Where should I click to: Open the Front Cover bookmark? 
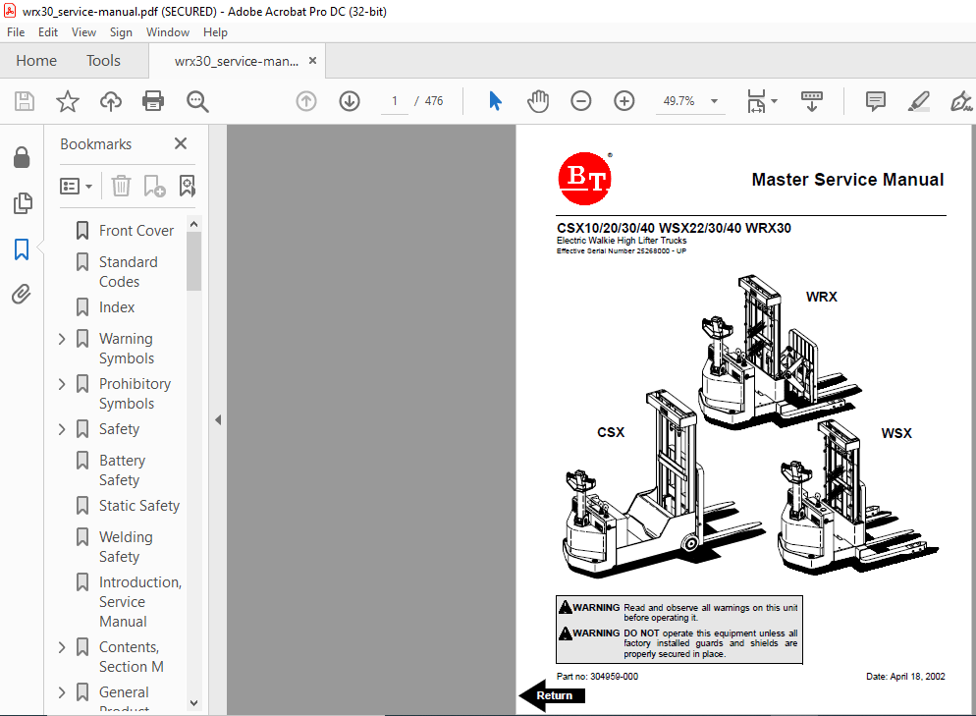[136, 231]
